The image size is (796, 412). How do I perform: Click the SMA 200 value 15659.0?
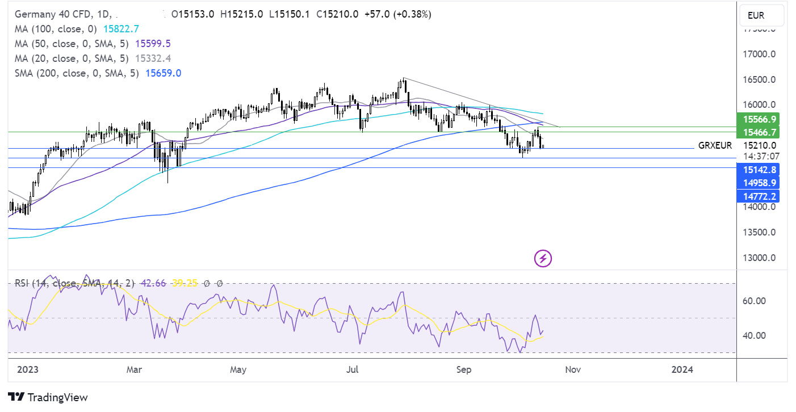click(164, 73)
